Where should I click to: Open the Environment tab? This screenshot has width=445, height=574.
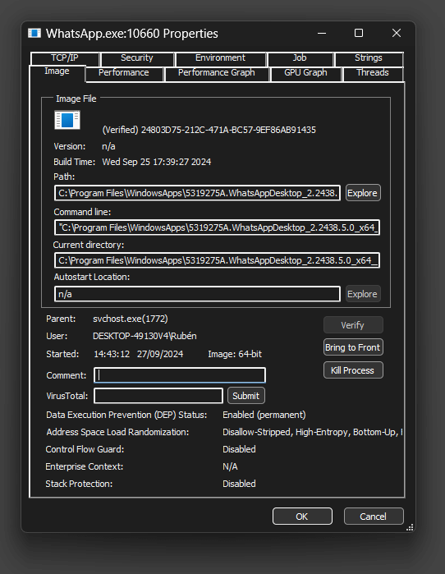tap(220, 57)
